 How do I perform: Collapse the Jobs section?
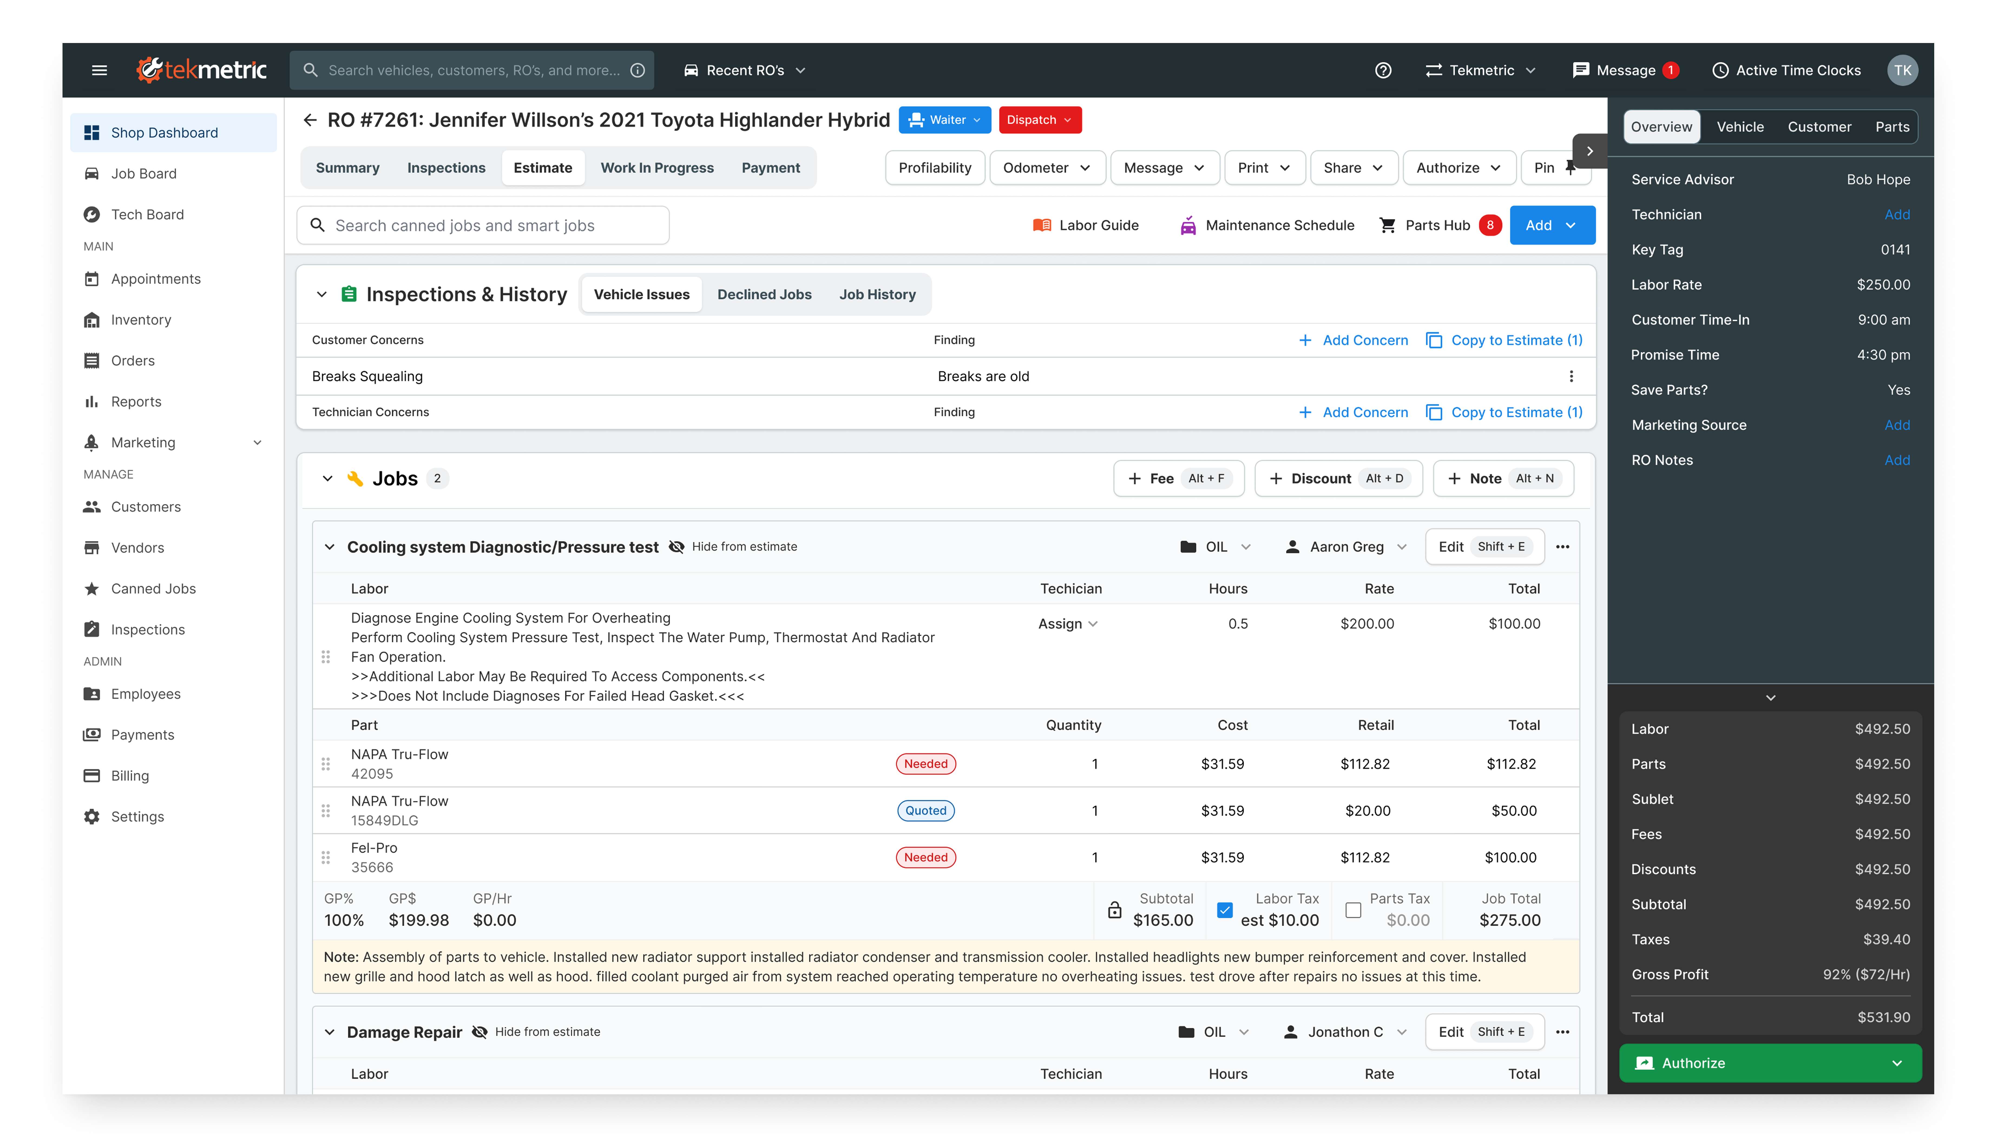point(327,479)
